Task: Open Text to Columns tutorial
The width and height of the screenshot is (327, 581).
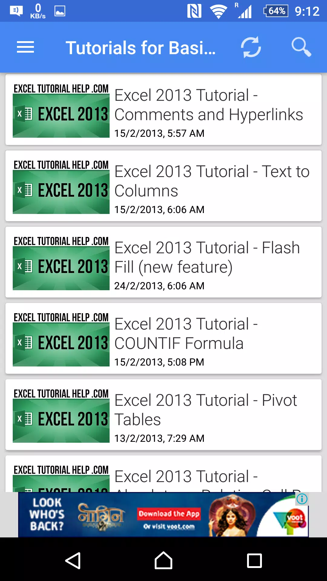Action: [163, 186]
